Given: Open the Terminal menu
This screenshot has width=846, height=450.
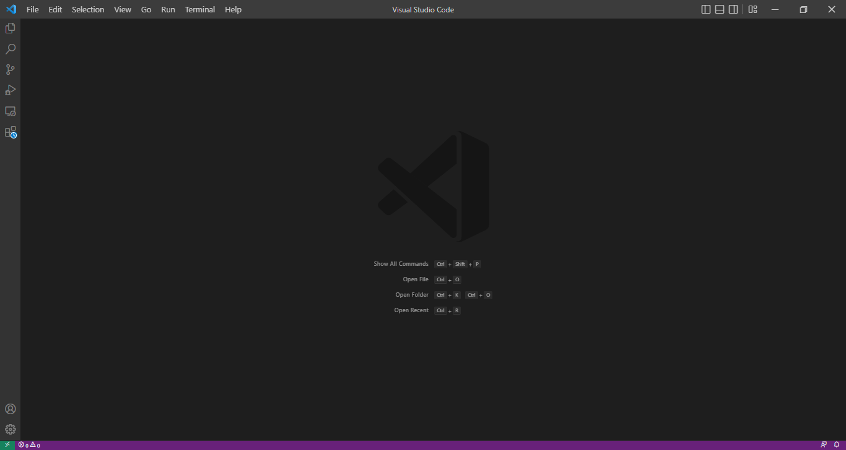Looking at the screenshot, I should [199, 9].
